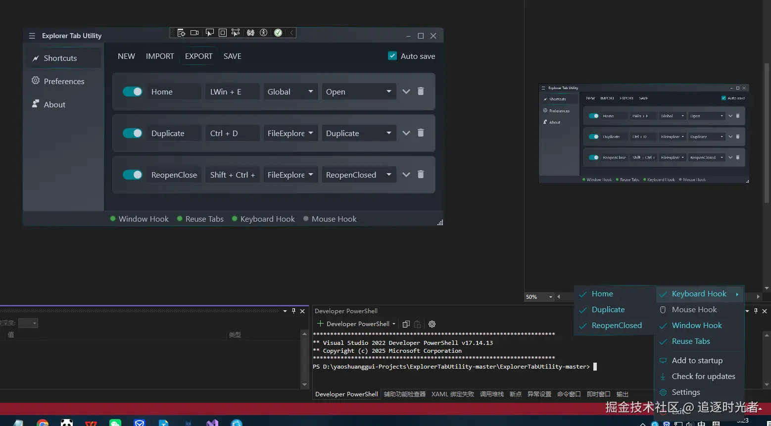
Task: Click the green checkmark Hot Reload icon
Action: click(278, 33)
